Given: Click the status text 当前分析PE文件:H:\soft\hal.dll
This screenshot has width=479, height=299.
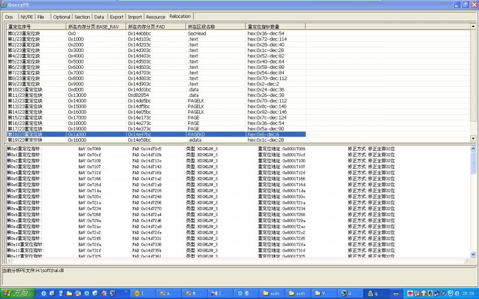Looking at the screenshot, I should pos(33,270).
